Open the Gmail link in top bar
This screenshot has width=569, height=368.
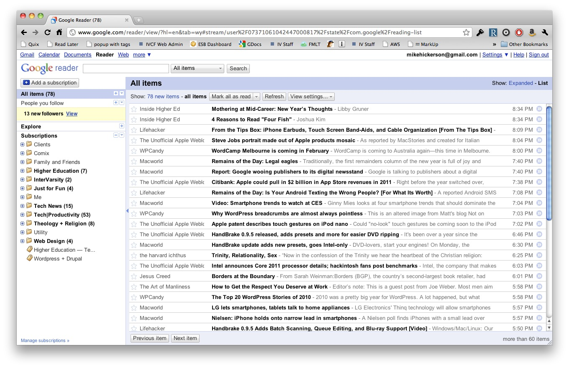(27, 55)
